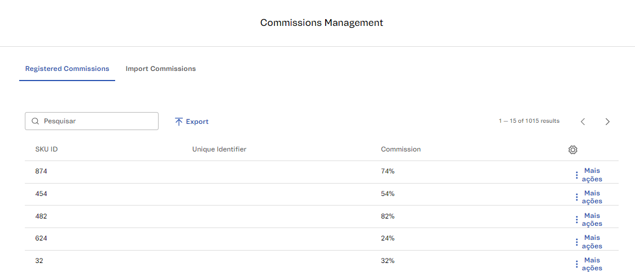Viewport: 635px width, 272px height.
Task: Switch to Import Commissions tab
Action: tap(161, 69)
